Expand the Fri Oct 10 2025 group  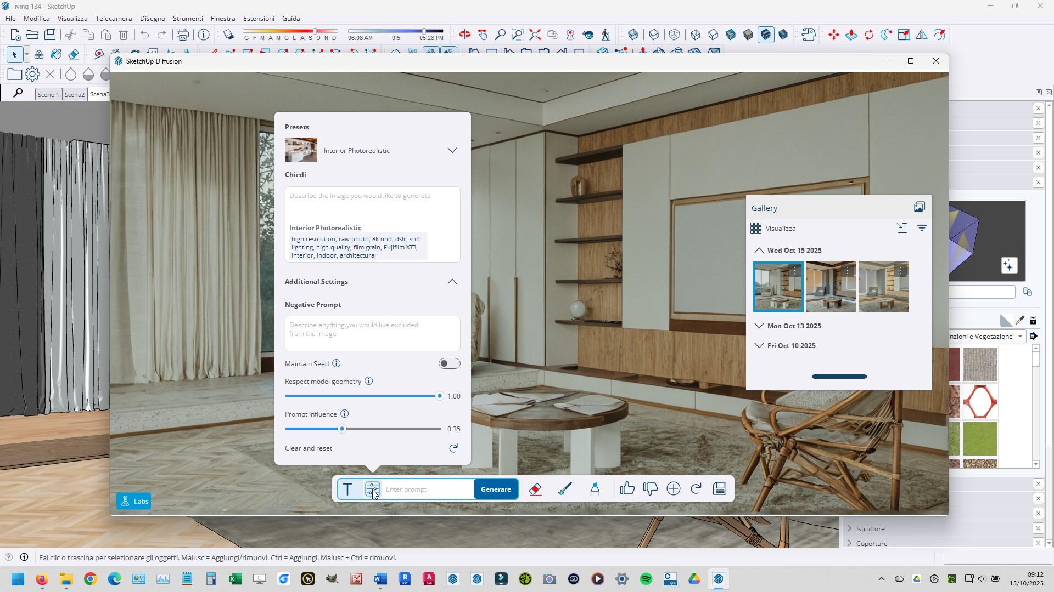(x=759, y=345)
